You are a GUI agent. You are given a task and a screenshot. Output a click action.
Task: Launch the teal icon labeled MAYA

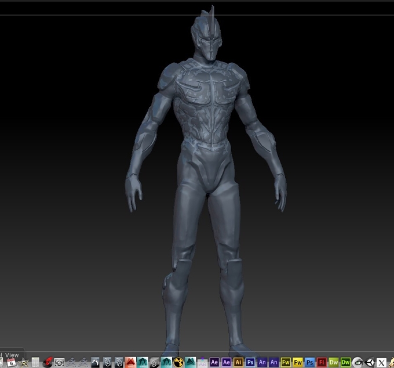pos(143,363)
